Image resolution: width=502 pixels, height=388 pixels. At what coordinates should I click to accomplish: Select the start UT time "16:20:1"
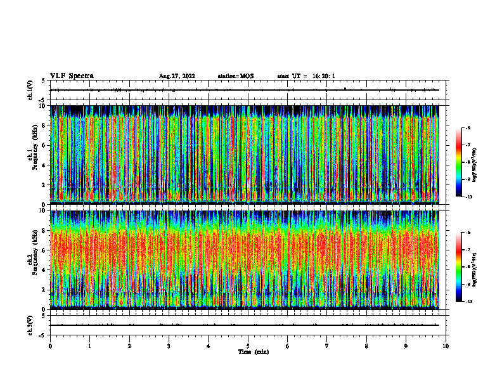[x=324, y=76]
